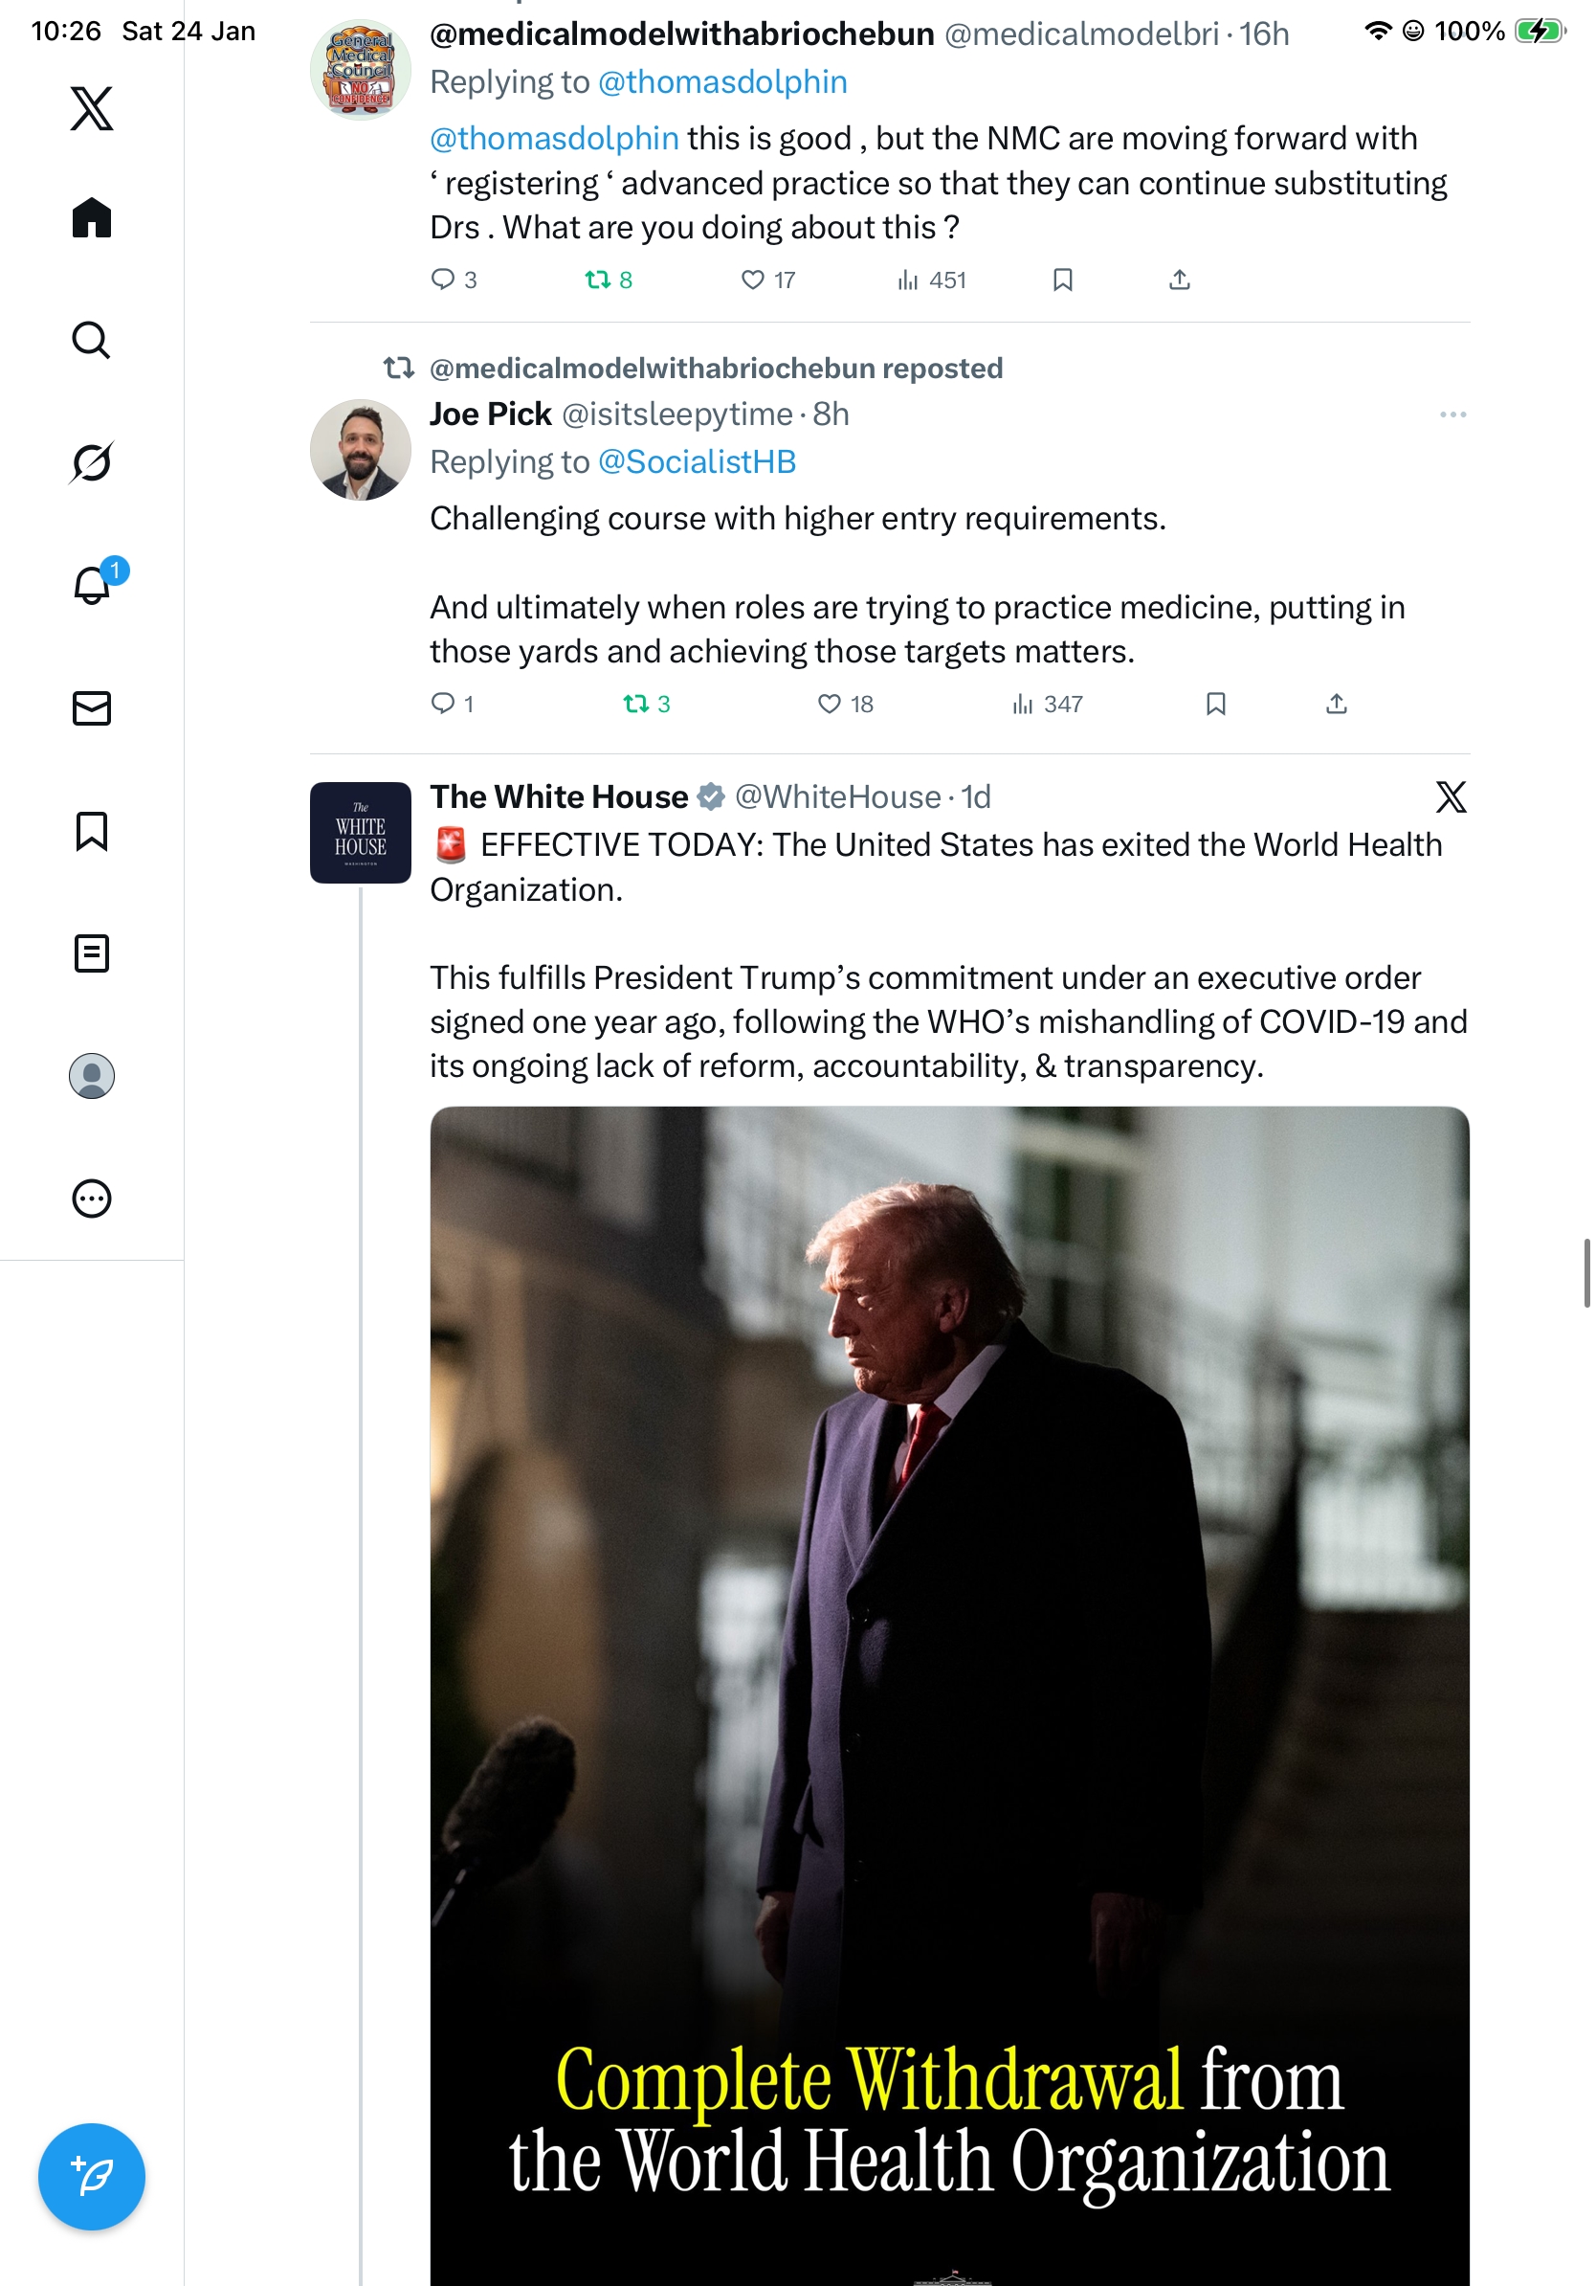This screenshot has width=1596, height=2286.
Task: Like Joe Pick's reply post
Action: pos(829,704)
